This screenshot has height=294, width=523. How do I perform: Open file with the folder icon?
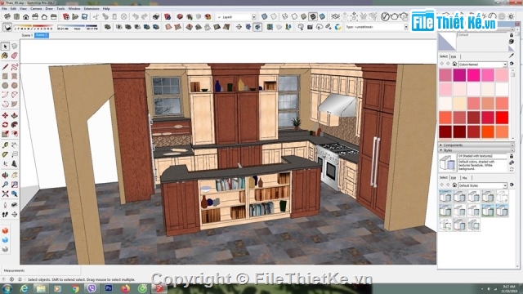(x=75, y=16)
